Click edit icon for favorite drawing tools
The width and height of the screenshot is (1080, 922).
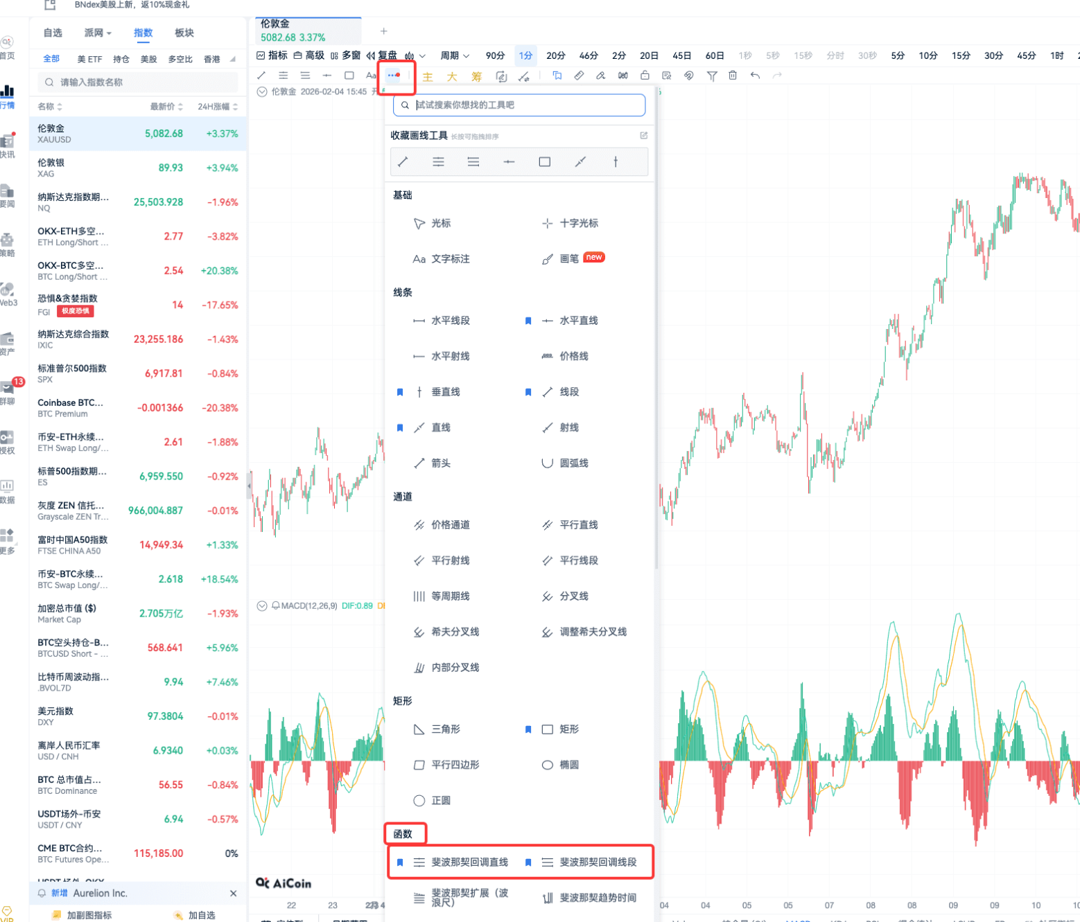tap(643, 136)
